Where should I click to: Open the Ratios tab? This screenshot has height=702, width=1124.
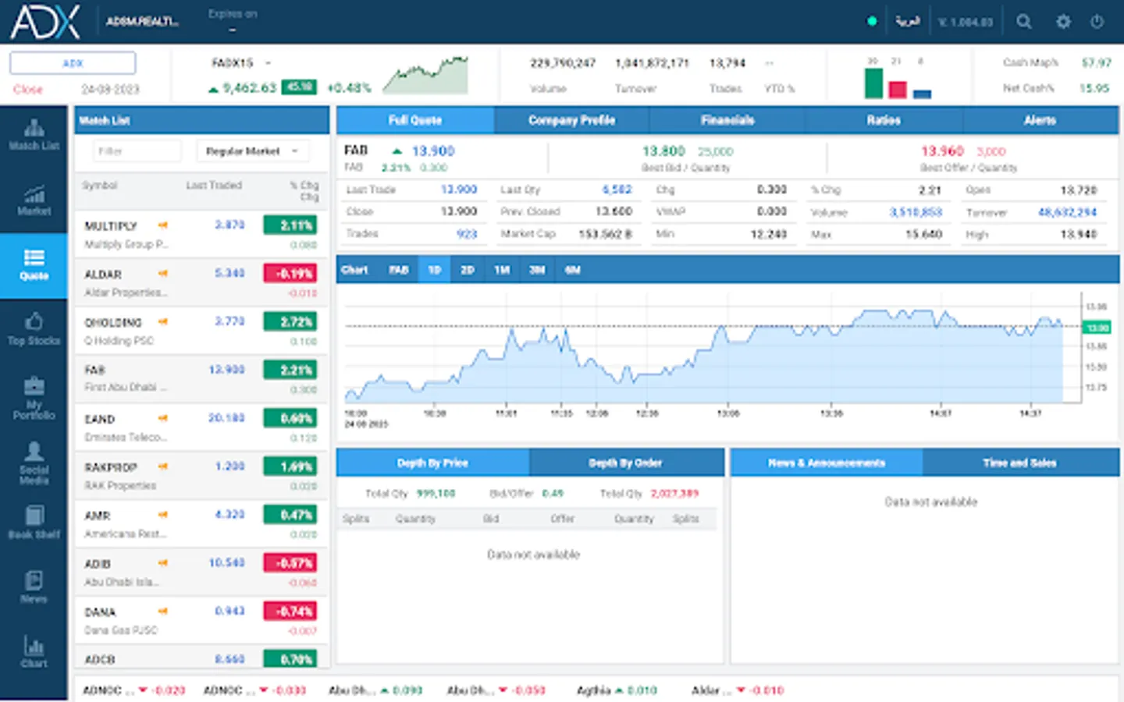pos(884,120)
